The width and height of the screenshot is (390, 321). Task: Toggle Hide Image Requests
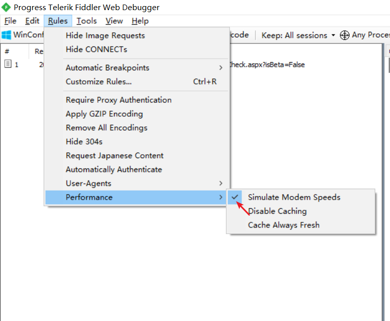[137, 35]
